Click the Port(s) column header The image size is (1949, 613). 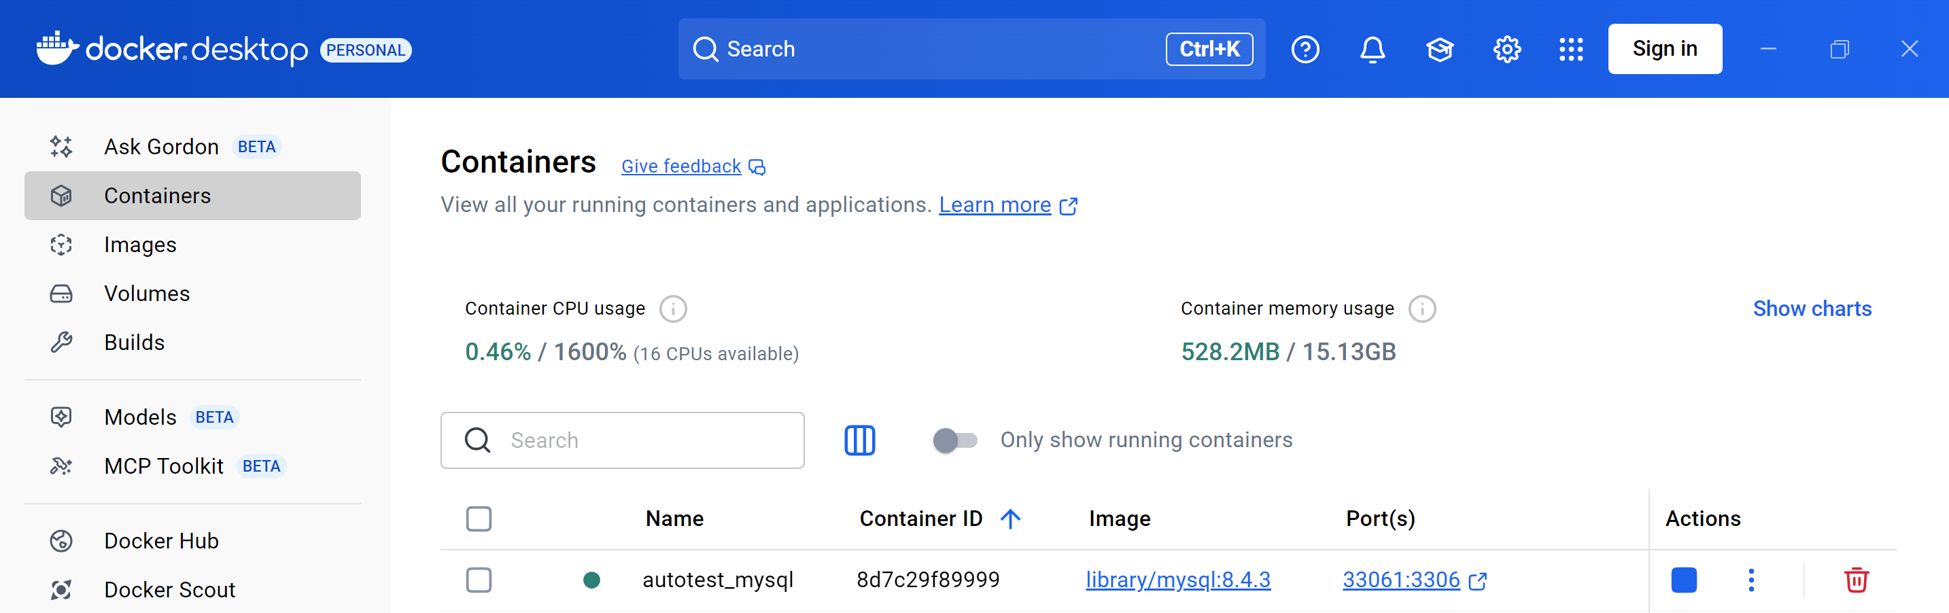click(x=1380, y=519)
